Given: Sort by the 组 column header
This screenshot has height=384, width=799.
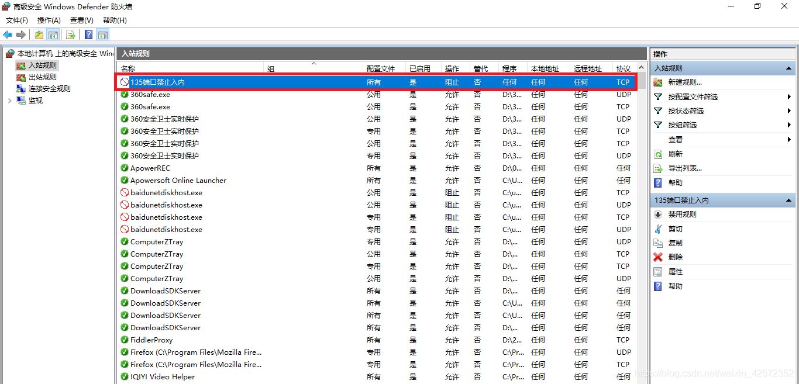Looking at the screenshot, I should (313, 68).
